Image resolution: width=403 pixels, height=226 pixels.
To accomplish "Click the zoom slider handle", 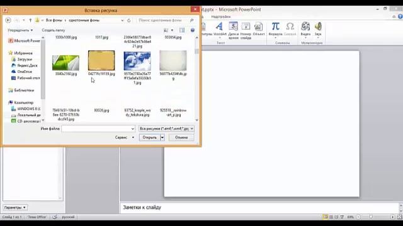I will (371, 217).
